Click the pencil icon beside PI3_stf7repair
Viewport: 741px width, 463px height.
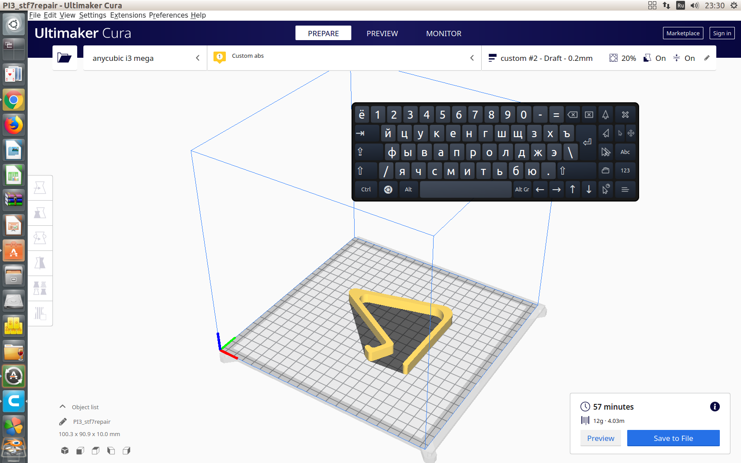point(63,422)
